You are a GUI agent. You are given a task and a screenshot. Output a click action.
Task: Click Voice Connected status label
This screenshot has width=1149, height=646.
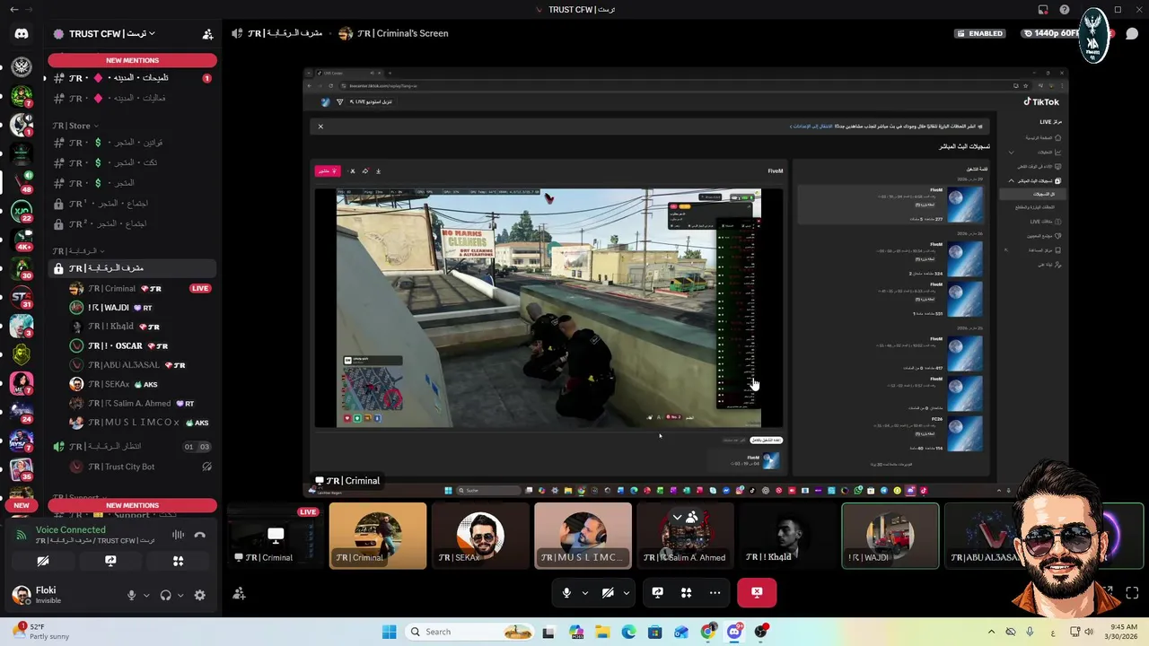(x=70, y=529)
